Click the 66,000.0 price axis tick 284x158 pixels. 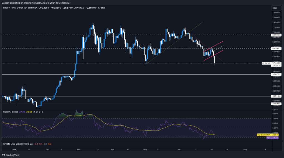tap(277, 42)
